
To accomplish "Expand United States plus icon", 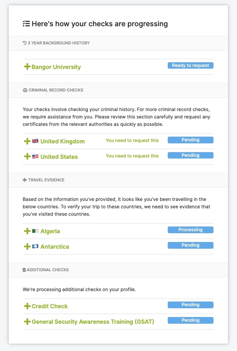I will click(27, 156).
